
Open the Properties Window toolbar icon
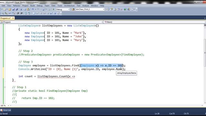point(111,9)
